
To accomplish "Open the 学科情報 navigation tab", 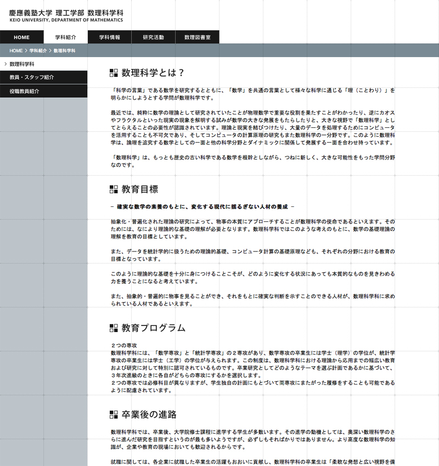I will 109,37.
